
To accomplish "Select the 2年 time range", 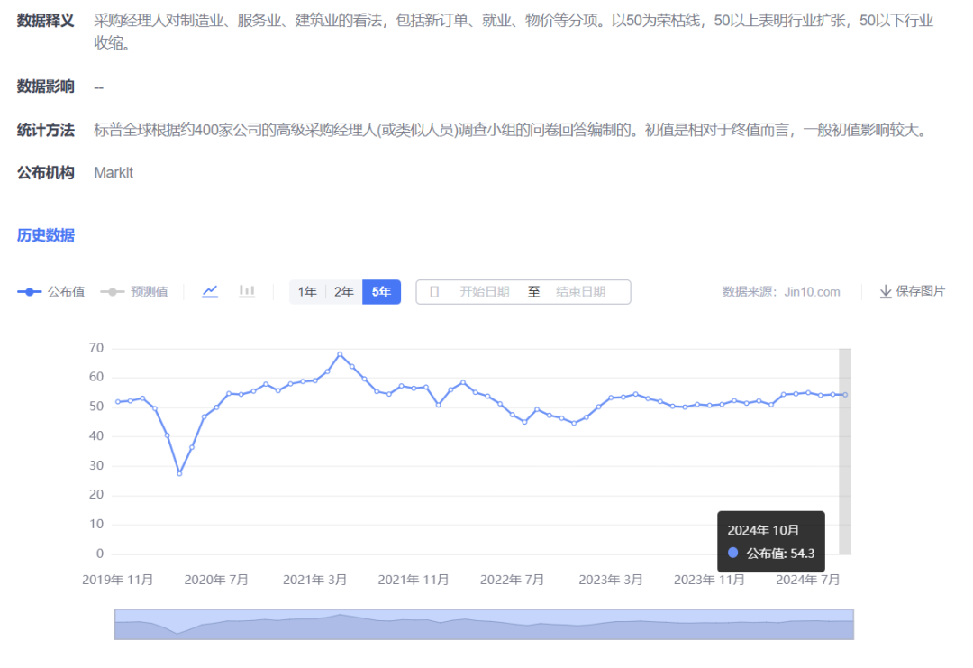I will click(x=344, y=292).
